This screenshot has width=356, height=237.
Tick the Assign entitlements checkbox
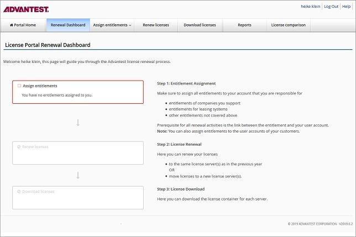19,86
